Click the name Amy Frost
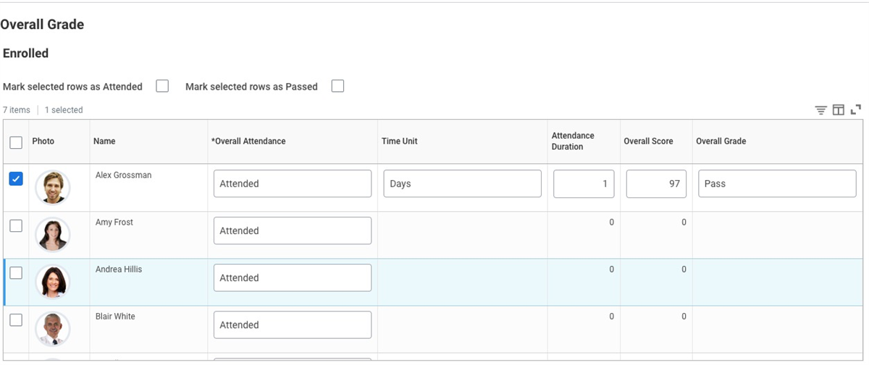Viewport: 869px width, 365px height. [x=114, y=222]
